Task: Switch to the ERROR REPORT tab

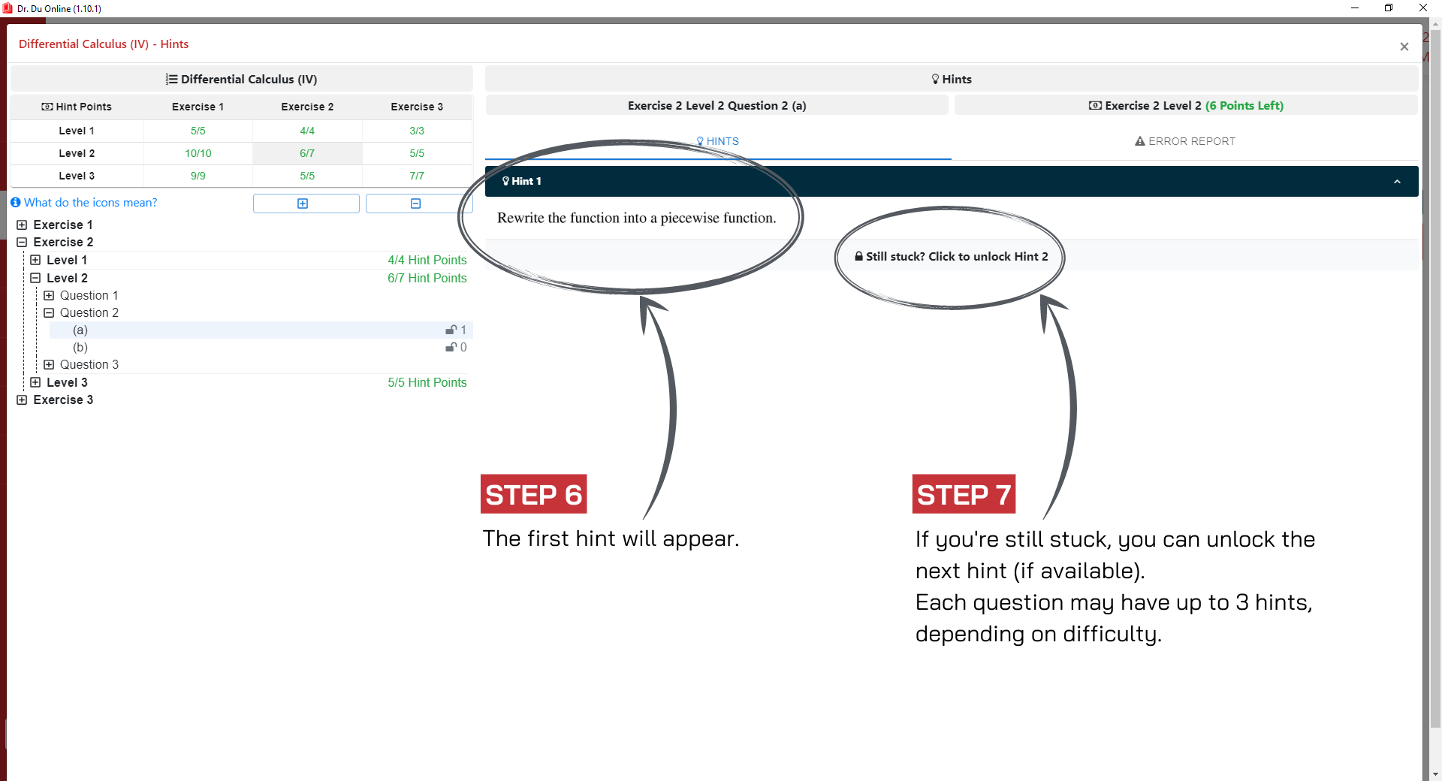Action: [1184, 141]
